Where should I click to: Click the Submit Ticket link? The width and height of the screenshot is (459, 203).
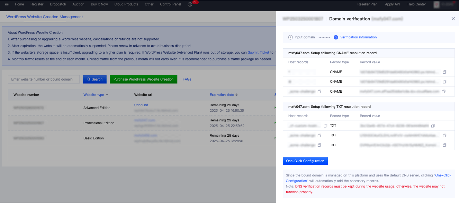click(258, 53)
